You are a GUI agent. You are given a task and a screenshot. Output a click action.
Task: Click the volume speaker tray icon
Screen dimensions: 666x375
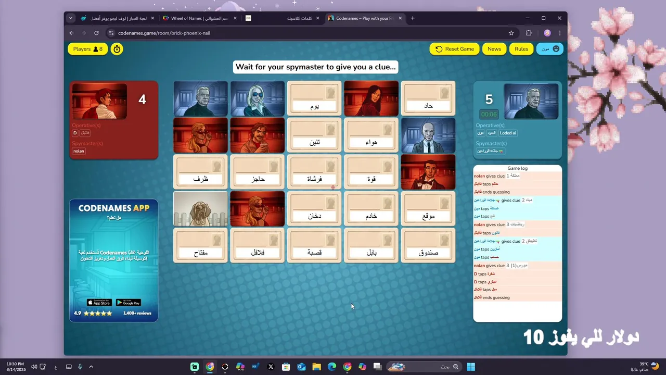coord(34,367)
